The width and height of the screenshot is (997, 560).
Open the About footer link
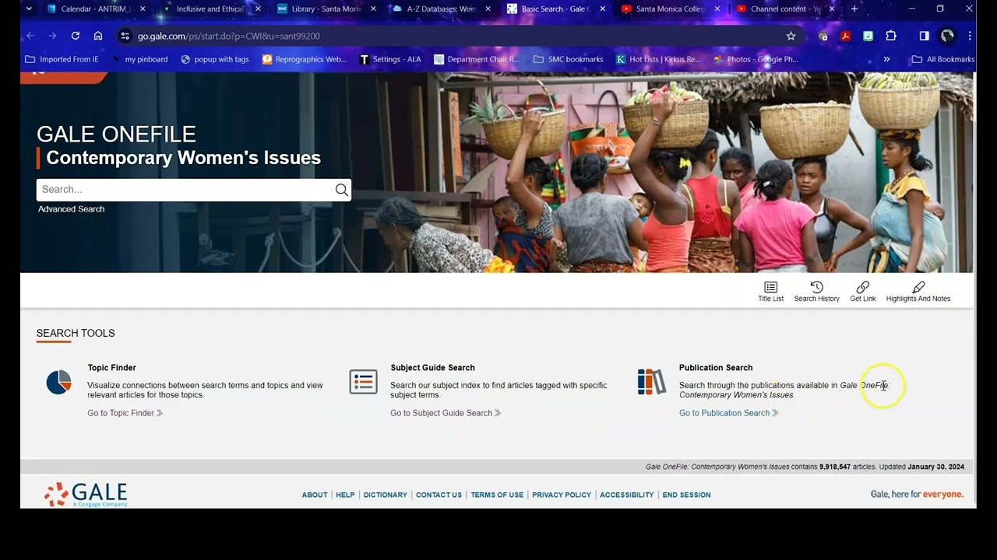(x=315, y=495)
